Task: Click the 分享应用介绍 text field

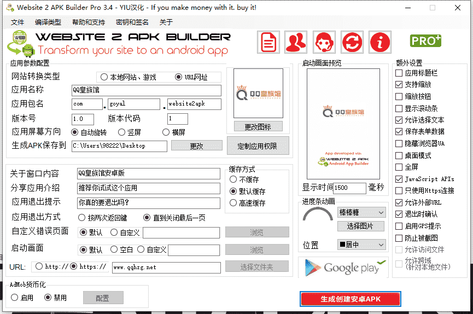Action: (x=148, y=188)
